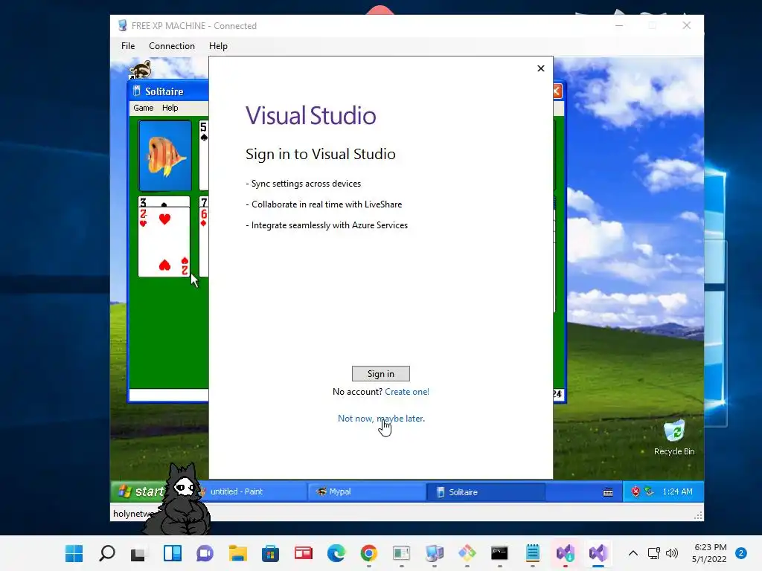Open File Explorer from the taskbar
The height and width of the screenshot is (571, 762).
tap(237, 553)
